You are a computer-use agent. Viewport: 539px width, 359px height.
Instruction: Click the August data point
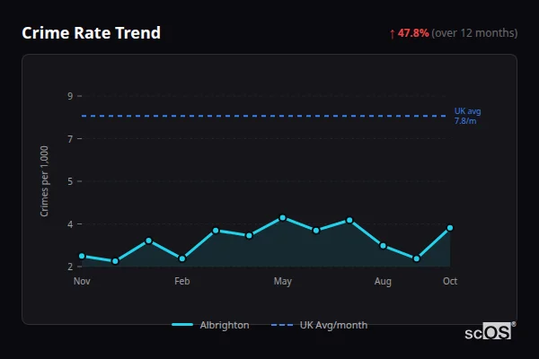pos(383,245)
